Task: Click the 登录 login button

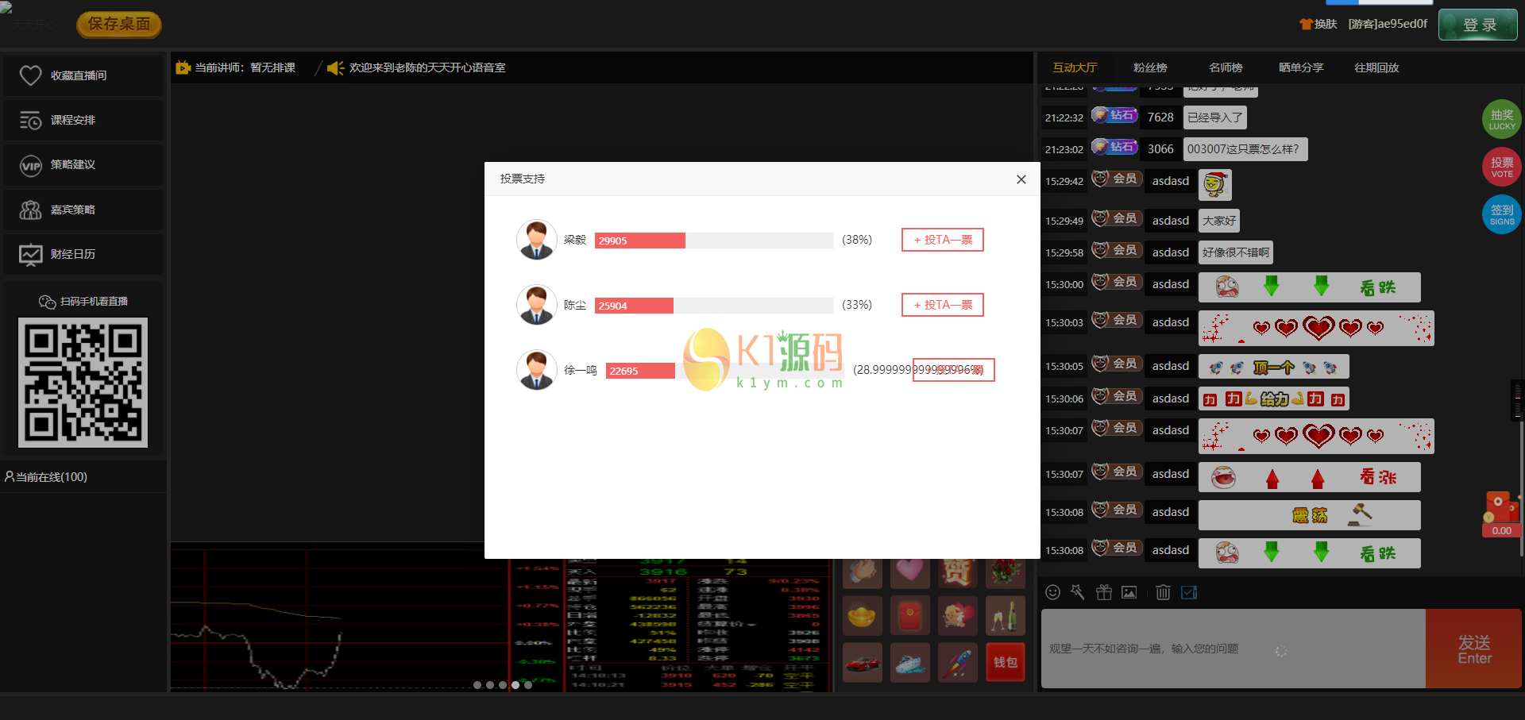Action: click(x=1478, y=25)
